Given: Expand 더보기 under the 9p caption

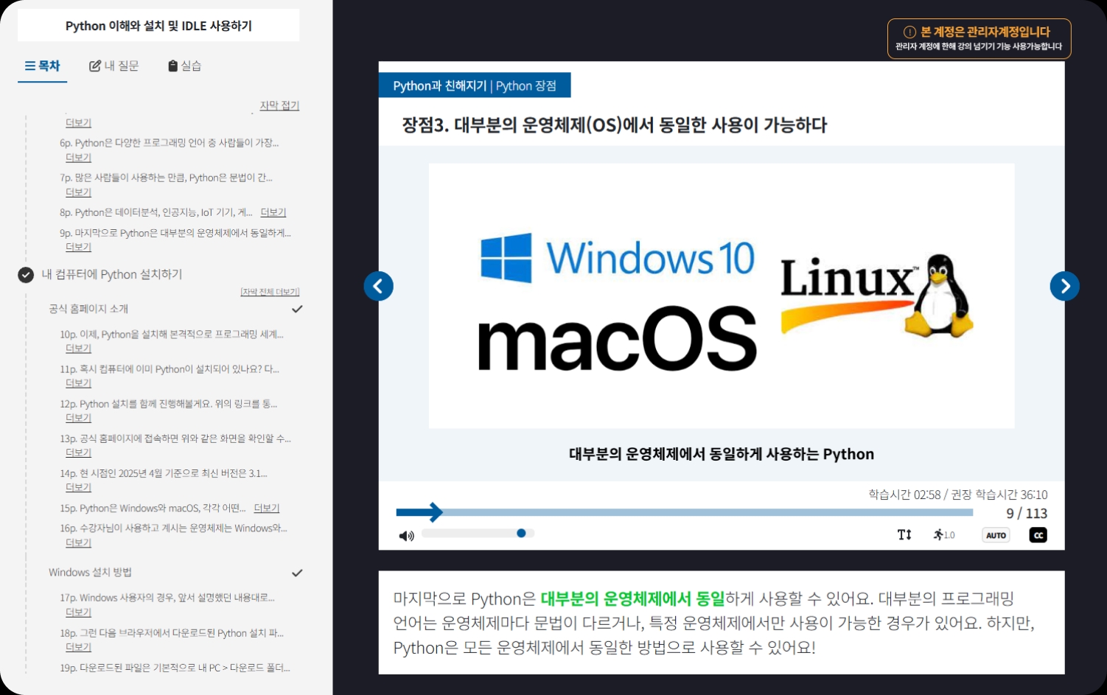Looking at the screenshot, I should coord(78,247).
